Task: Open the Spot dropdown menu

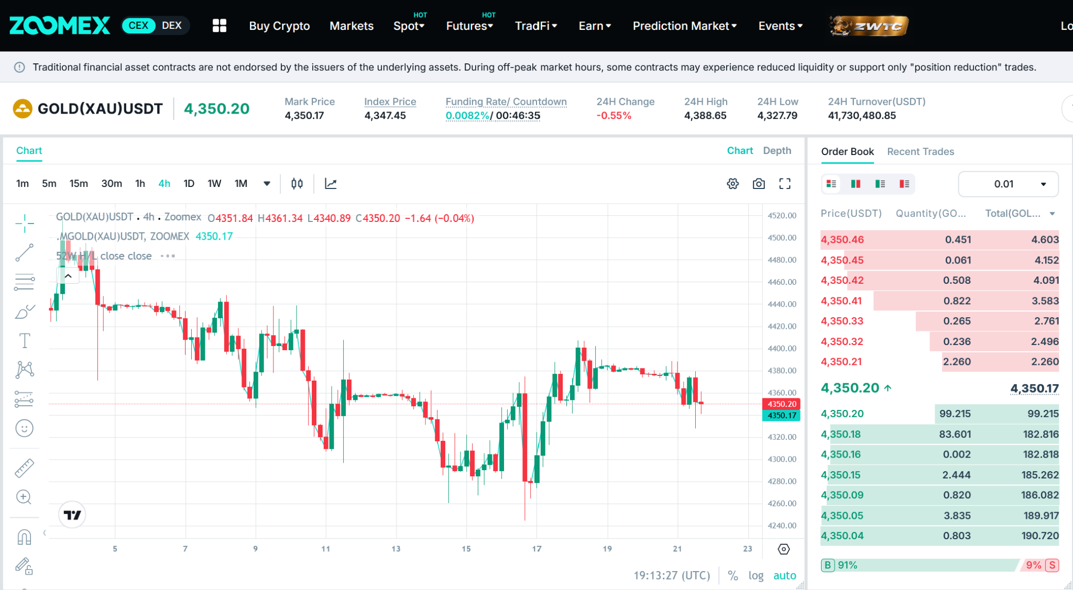Action: [409, 26]
